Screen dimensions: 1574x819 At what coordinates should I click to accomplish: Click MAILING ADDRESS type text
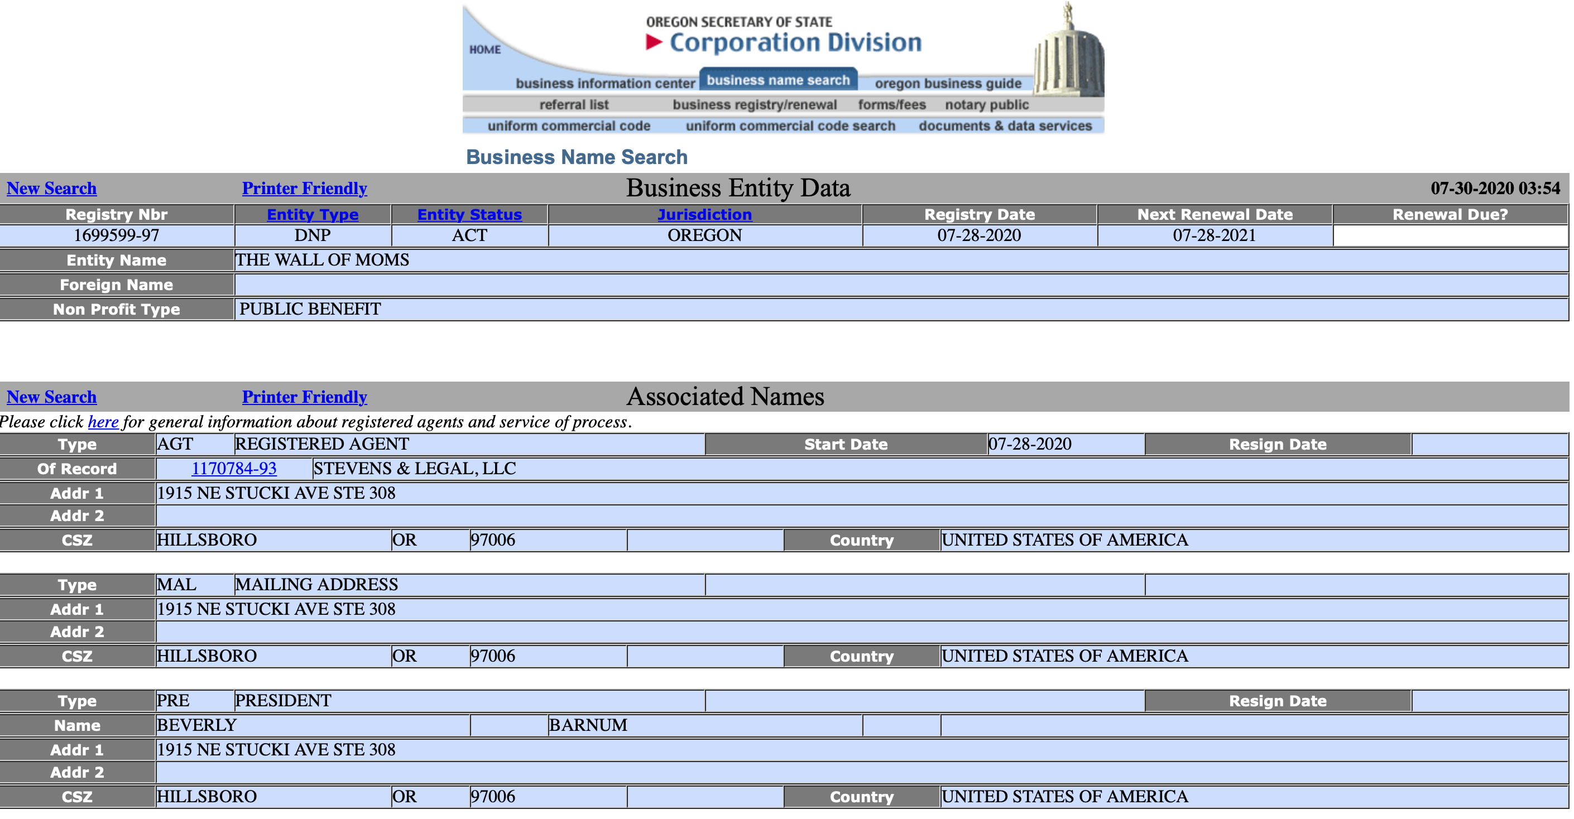pos(316,585)
